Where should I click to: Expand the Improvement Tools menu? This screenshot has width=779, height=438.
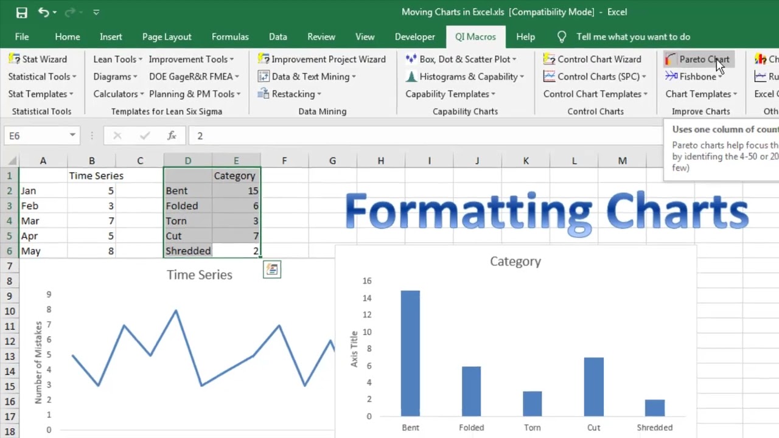click(x=191, y=59)
